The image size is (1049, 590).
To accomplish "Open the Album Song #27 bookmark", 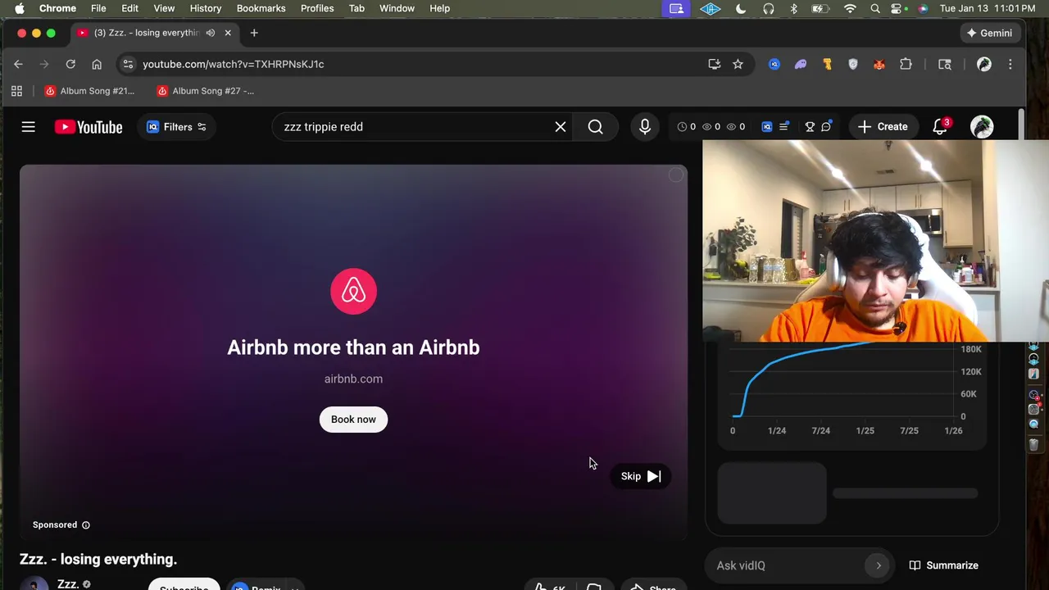I will pyautogui.click(x=206, y=91).
